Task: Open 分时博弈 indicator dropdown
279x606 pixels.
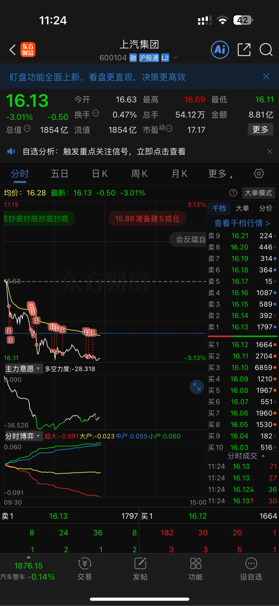Action: (24, 436)
